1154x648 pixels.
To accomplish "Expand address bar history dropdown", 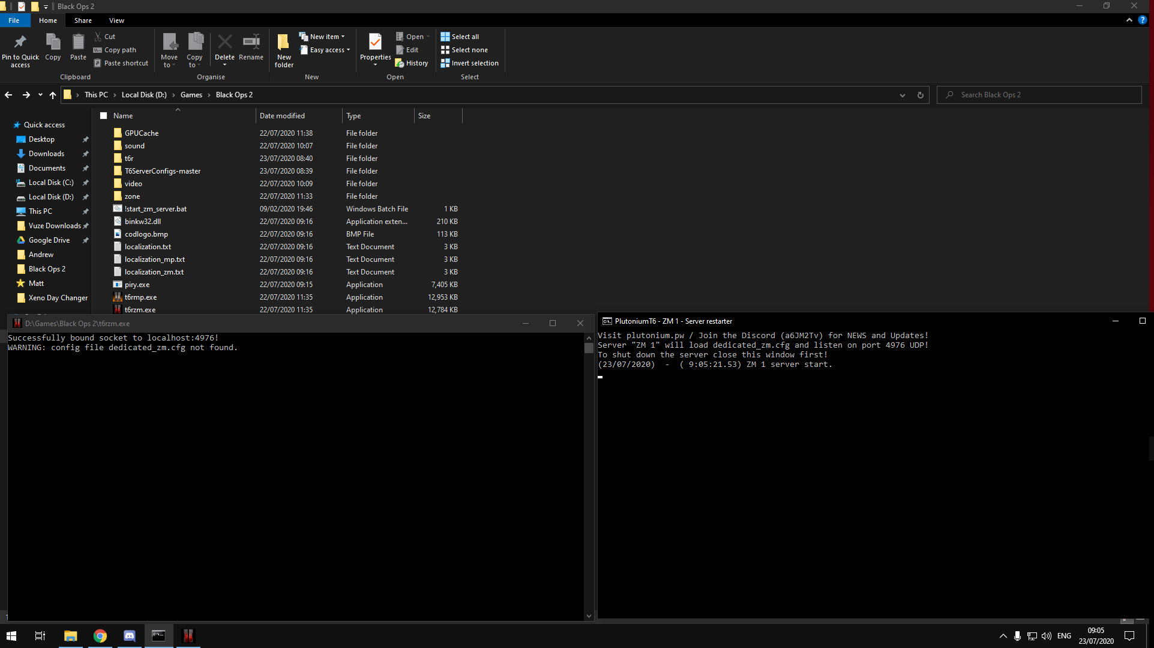I will (902, 95).
